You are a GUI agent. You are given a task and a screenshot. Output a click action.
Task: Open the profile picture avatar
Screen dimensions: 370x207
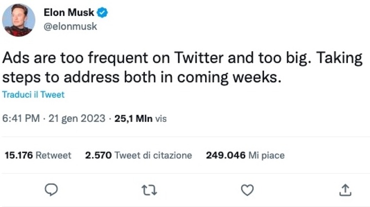tap(18, 20)
